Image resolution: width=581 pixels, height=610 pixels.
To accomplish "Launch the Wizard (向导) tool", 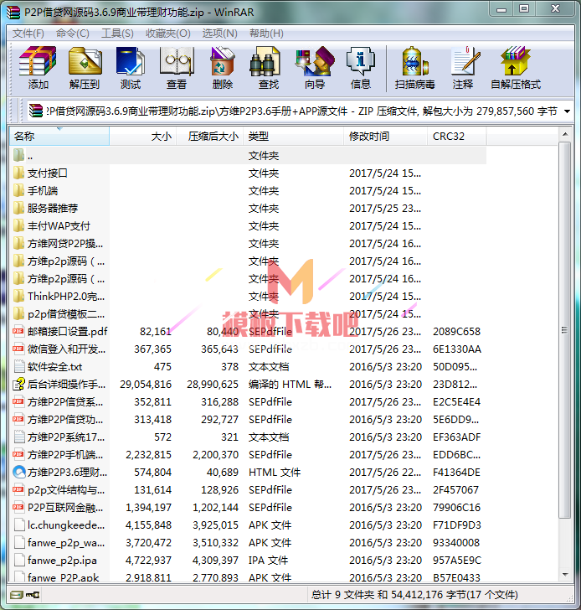I will [x=315, y=61].
